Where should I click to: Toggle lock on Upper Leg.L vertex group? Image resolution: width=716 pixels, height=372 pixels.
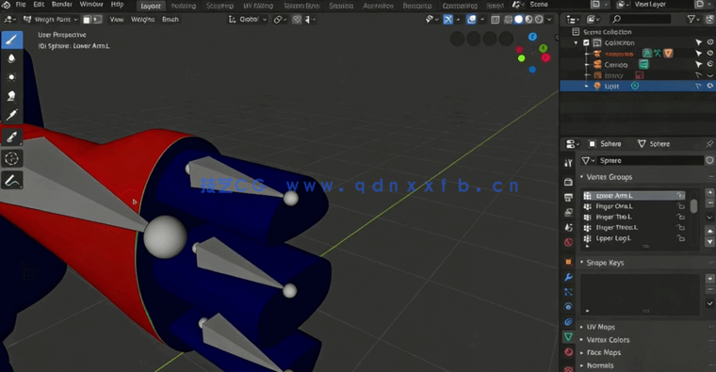coord(681,238)
